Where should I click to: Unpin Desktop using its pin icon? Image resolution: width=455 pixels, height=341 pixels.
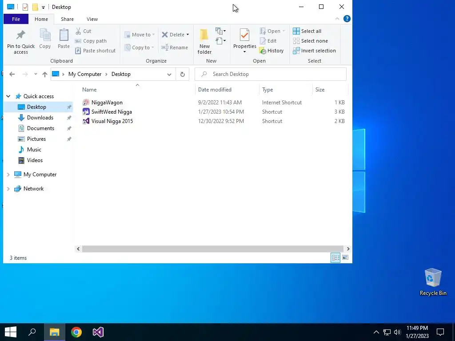click(69, 107)
